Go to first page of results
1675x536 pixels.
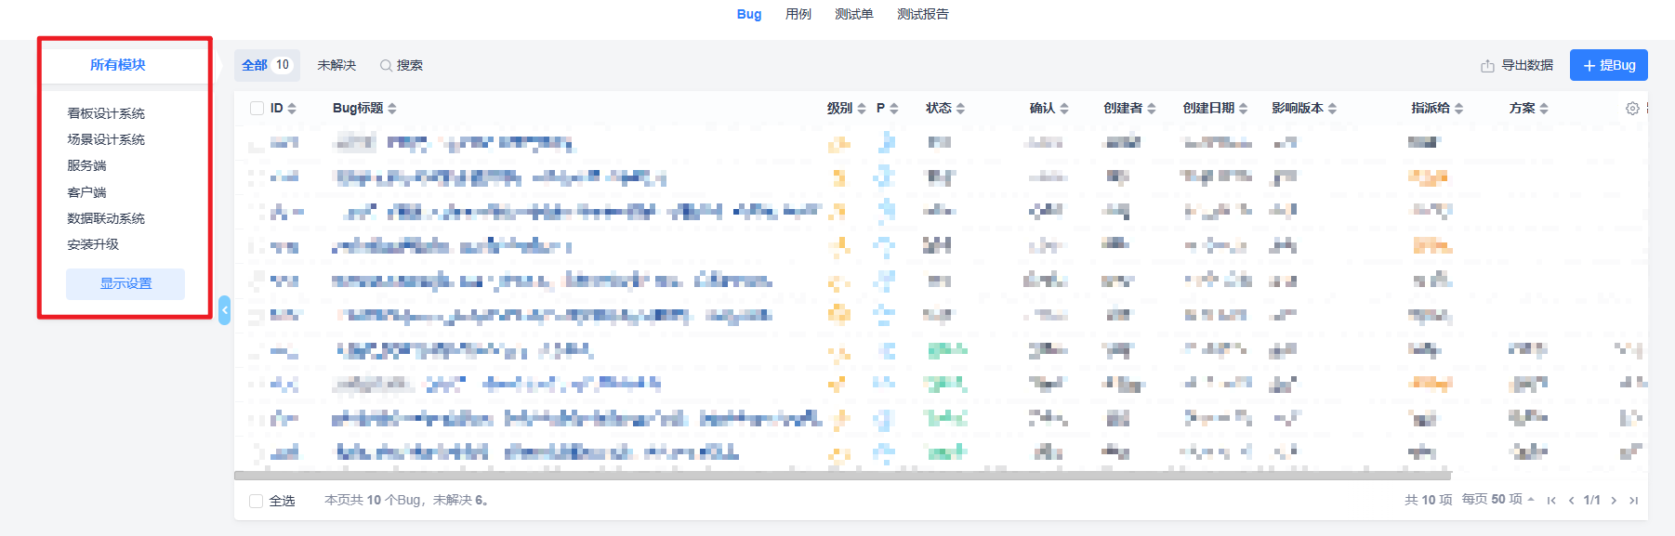(1551, 501)
